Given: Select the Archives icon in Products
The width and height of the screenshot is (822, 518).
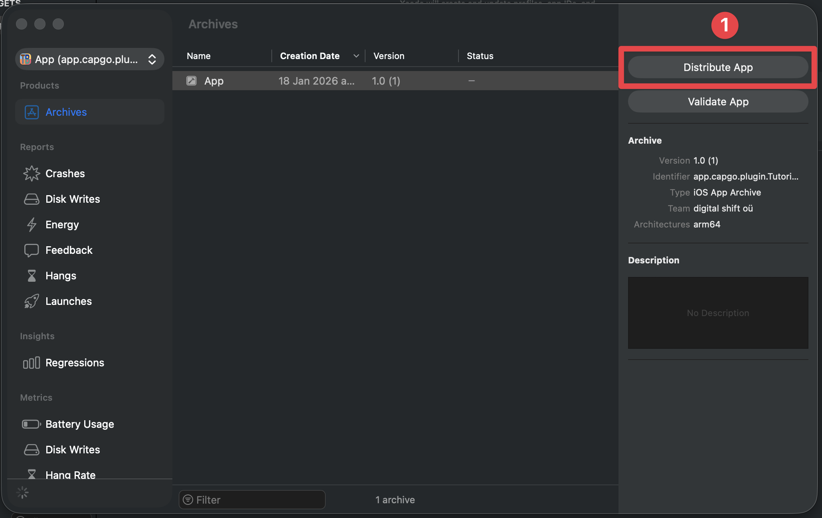Looking at the screenshot, I should pyautogui.click(x=32, y=112).
